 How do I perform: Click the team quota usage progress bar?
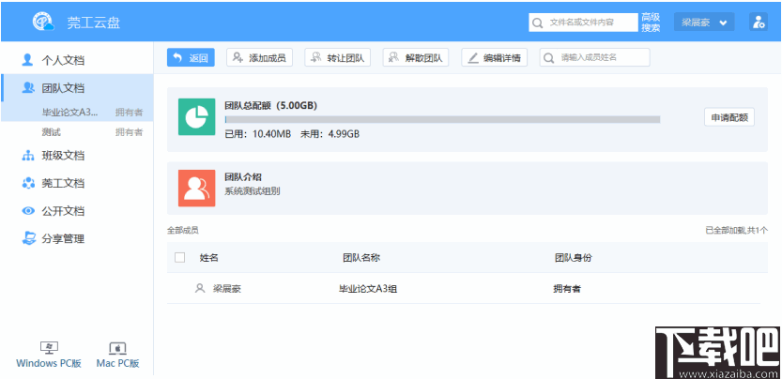tap(442, 120)
